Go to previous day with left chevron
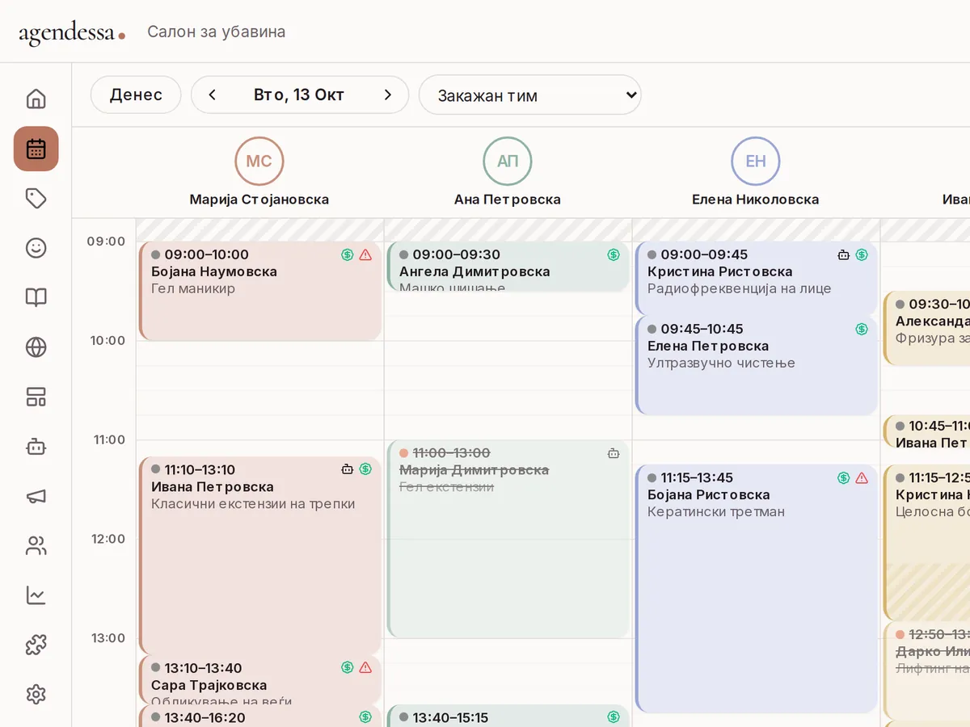This screenshot has height=727, width=970. coord(213,95)
